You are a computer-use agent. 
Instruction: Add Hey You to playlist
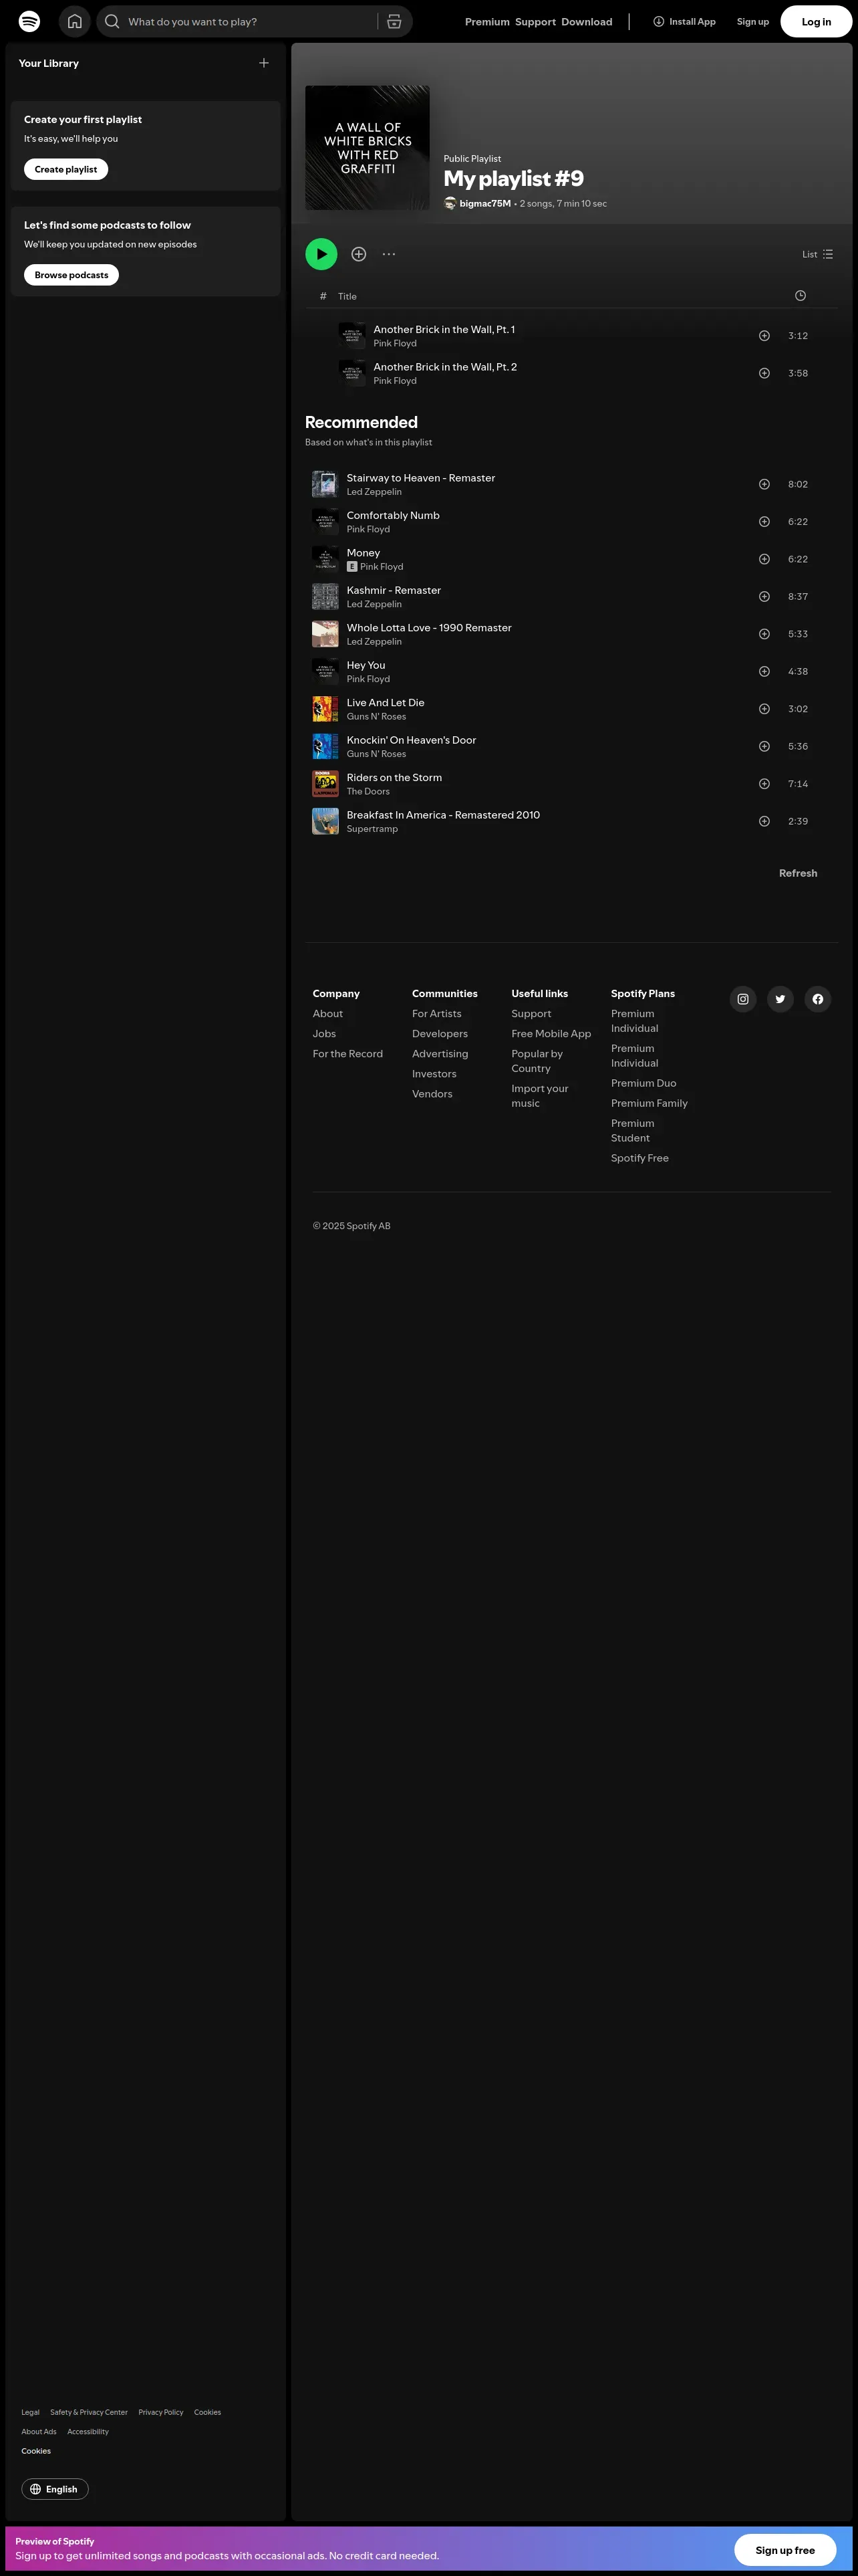764,672
